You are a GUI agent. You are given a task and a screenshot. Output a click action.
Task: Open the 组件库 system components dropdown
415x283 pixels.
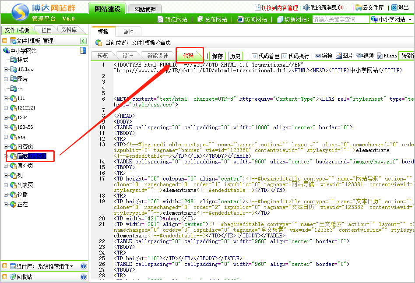[x=45, y=266]
